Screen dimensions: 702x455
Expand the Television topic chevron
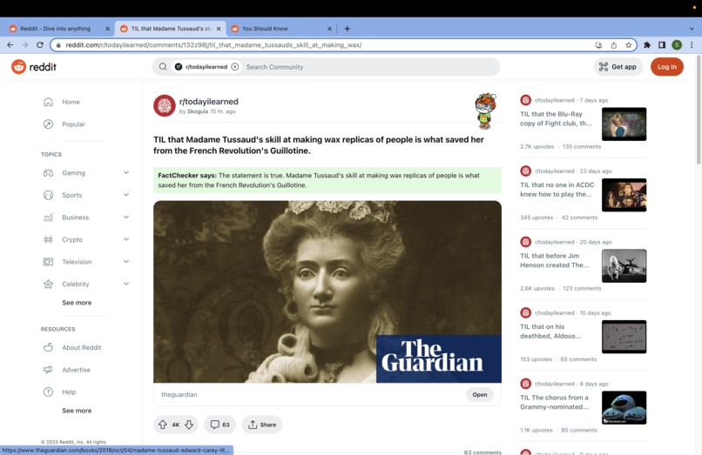pos(126,261)
